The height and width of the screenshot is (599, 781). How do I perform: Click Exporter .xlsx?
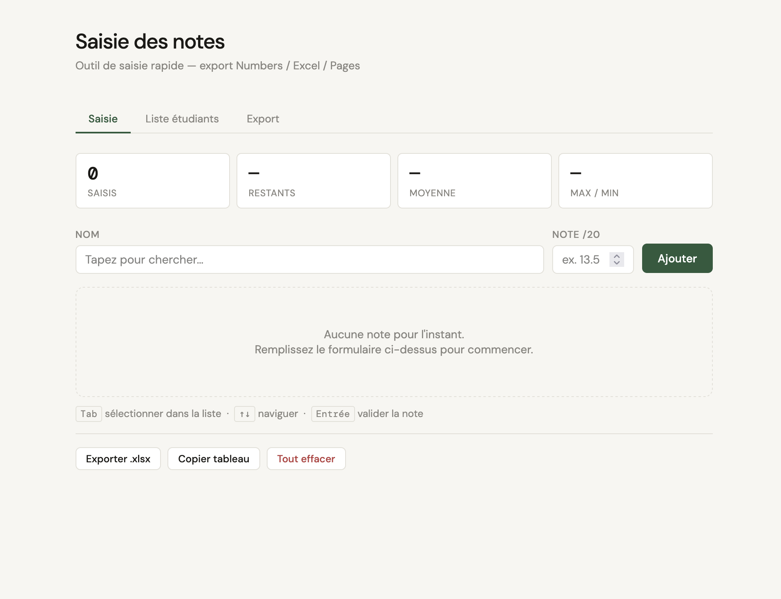pos(118,459)
